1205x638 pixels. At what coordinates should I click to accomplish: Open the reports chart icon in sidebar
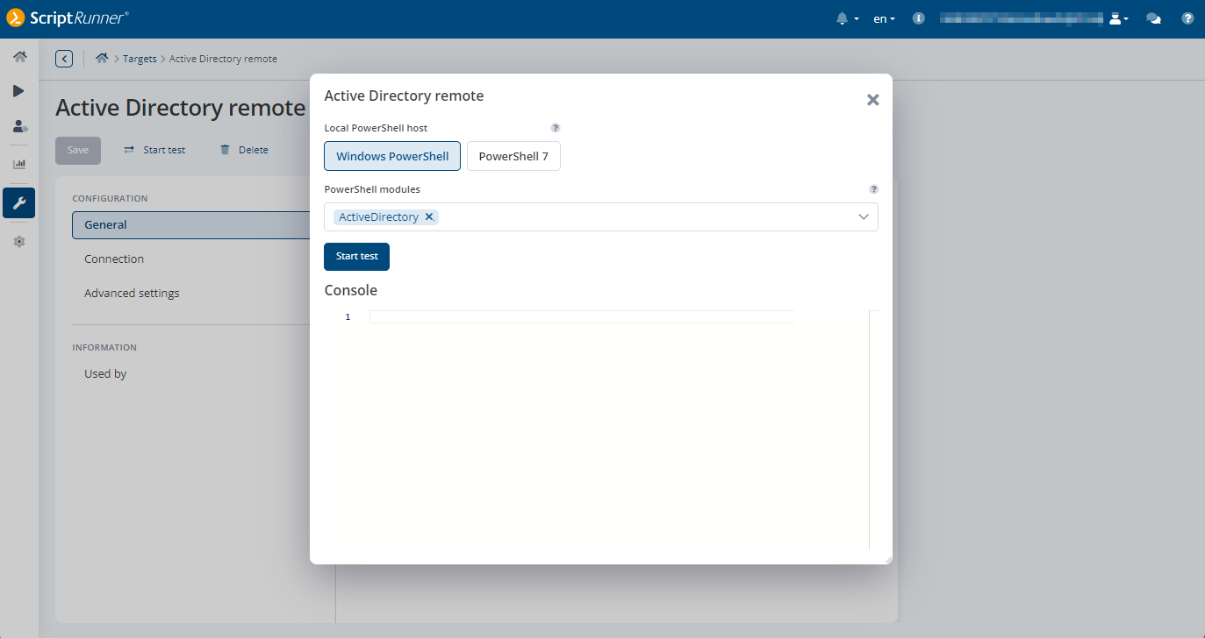coord(19,164)
